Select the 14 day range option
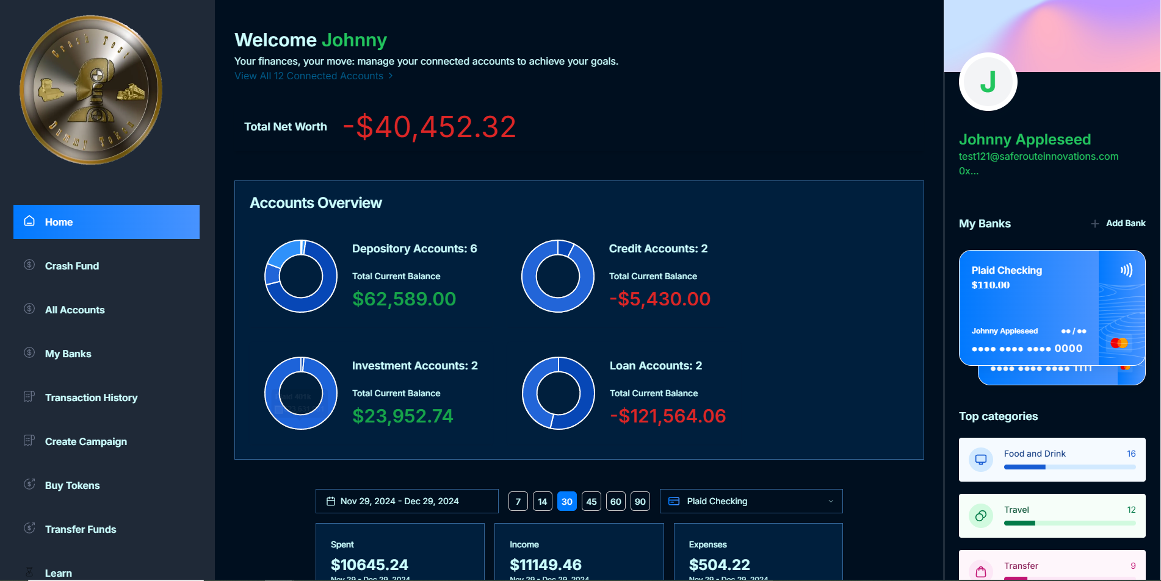1161x581 pixels. (x=542, y=501)
